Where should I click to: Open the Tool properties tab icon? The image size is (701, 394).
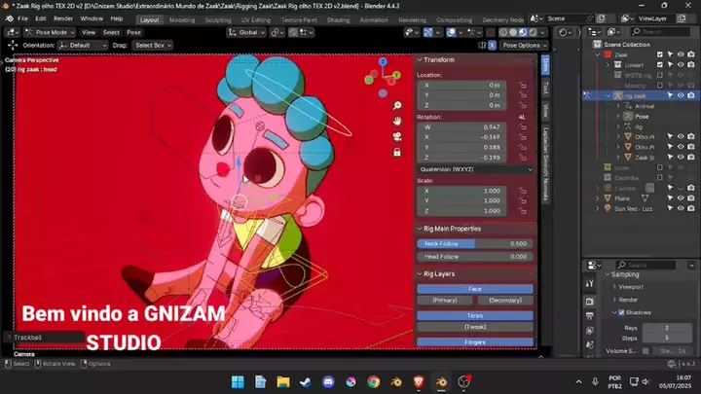tap(590, 283)
